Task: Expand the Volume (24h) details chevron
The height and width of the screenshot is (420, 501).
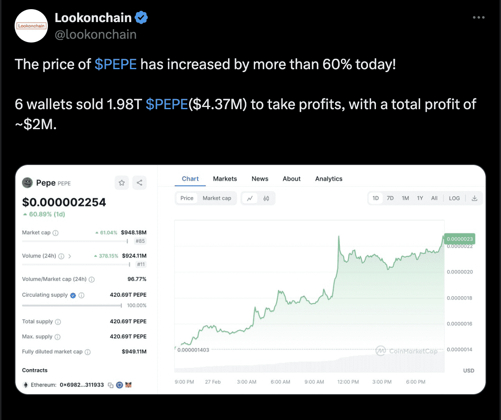Action: coord(70,256)
